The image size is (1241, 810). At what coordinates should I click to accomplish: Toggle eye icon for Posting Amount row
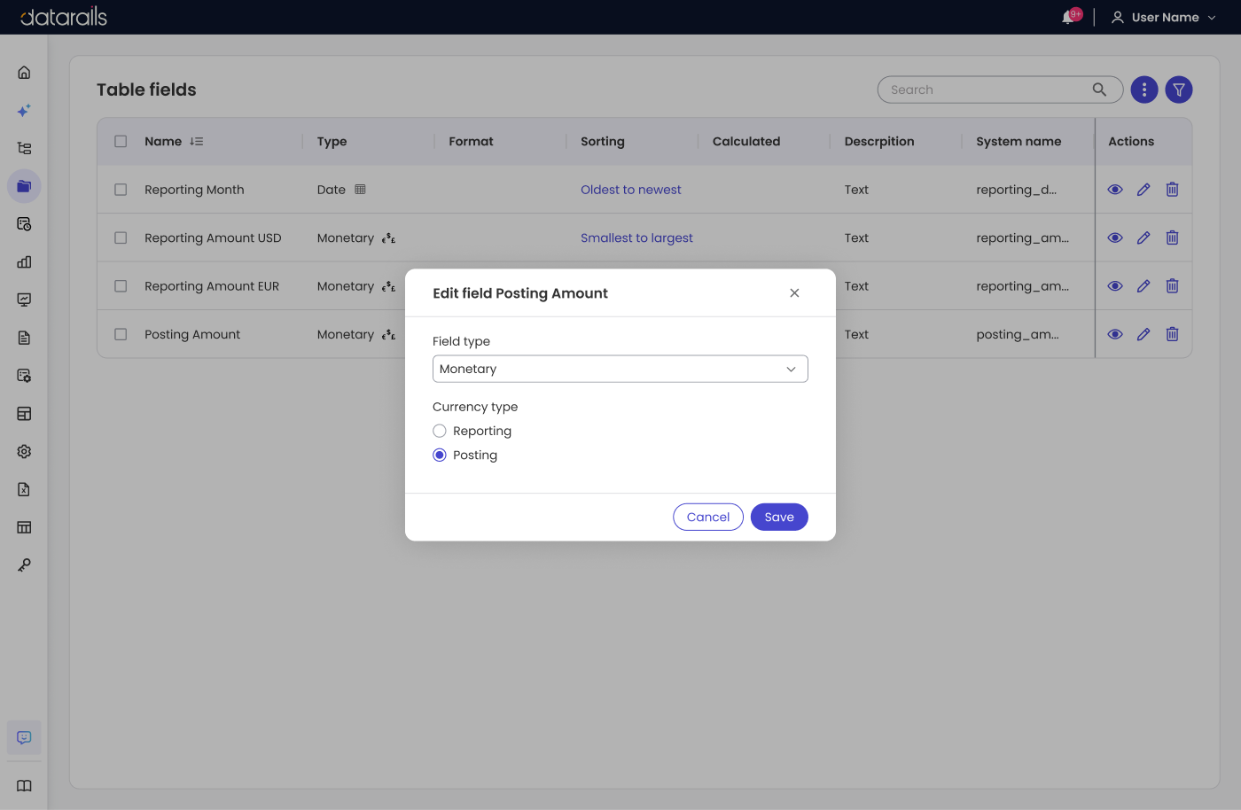pos(1115,334)
